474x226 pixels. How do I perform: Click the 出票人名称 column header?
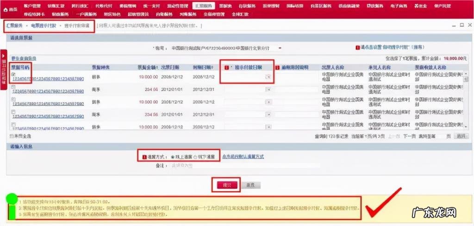point(333,68)
